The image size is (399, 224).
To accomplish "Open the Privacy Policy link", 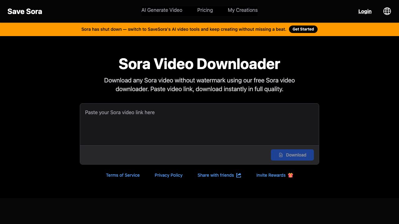I will pos(169,175).
